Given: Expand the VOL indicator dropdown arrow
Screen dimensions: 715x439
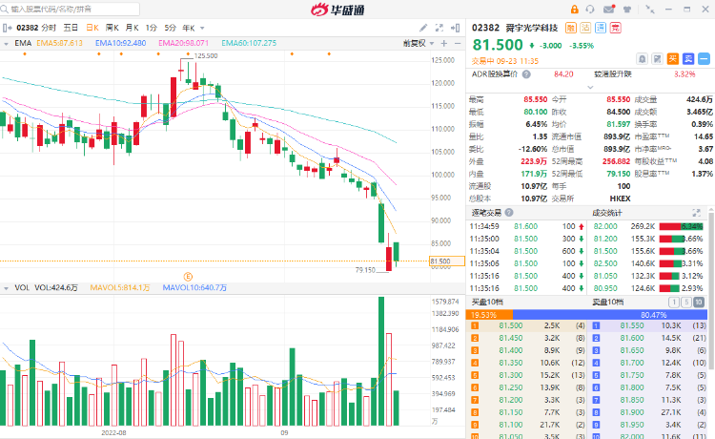Looking at the screenshot, I should tap(7, 288).
